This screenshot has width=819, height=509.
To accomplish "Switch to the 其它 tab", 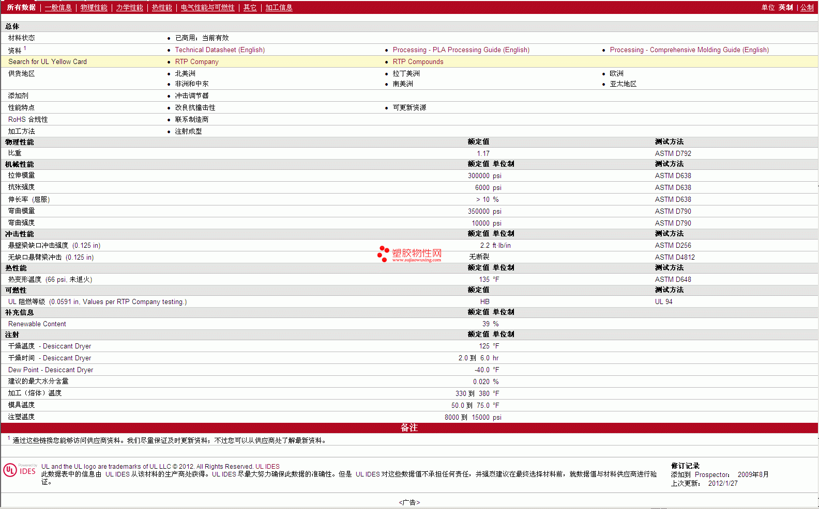I will pos(250,8).
